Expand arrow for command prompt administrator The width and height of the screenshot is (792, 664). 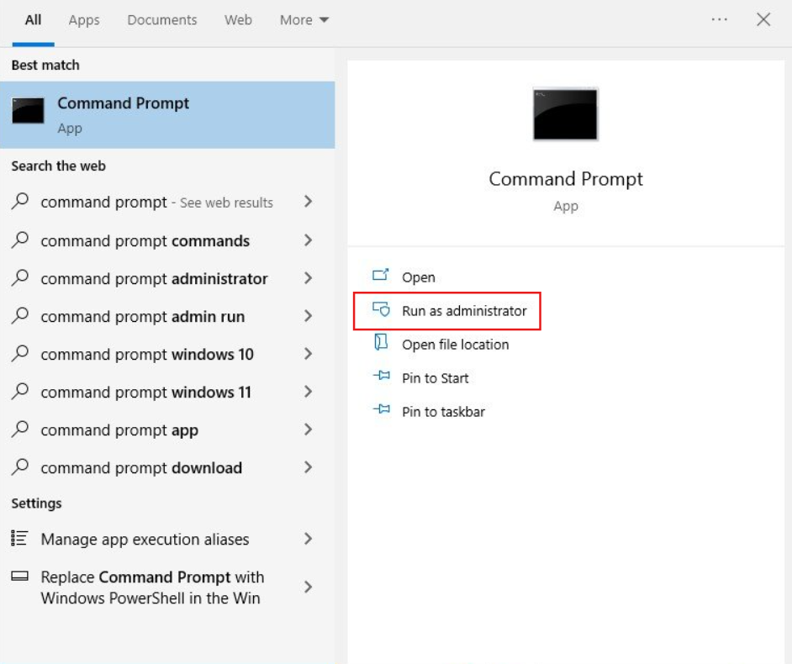pyautogui.click(x=308, y=278)
